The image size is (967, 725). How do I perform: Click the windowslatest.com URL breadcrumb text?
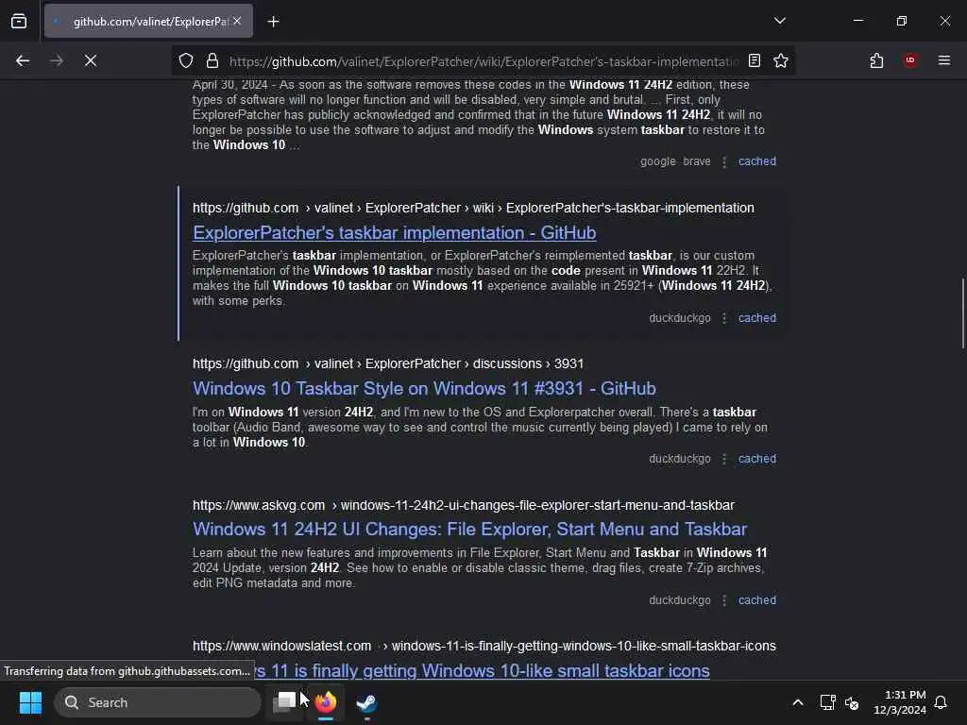(x=484, y=646)
